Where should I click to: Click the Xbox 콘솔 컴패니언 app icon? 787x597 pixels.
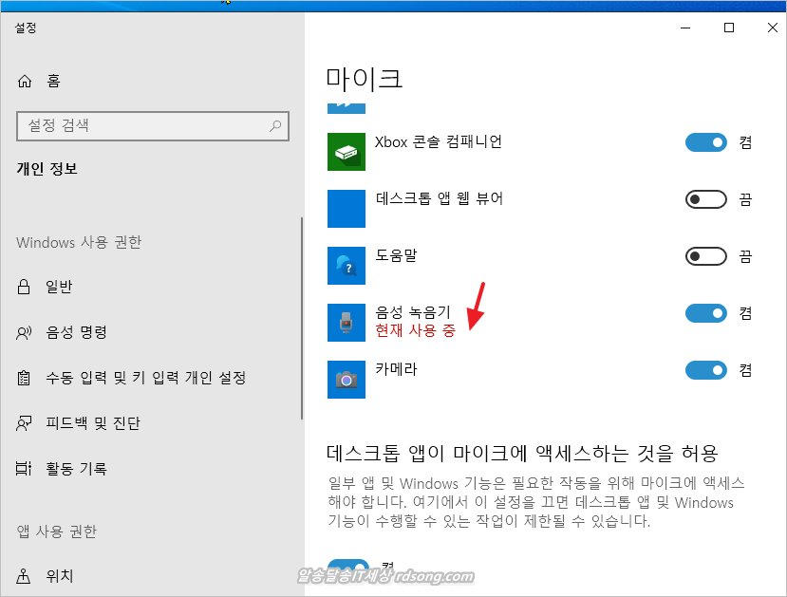click(x=347, y=152)
